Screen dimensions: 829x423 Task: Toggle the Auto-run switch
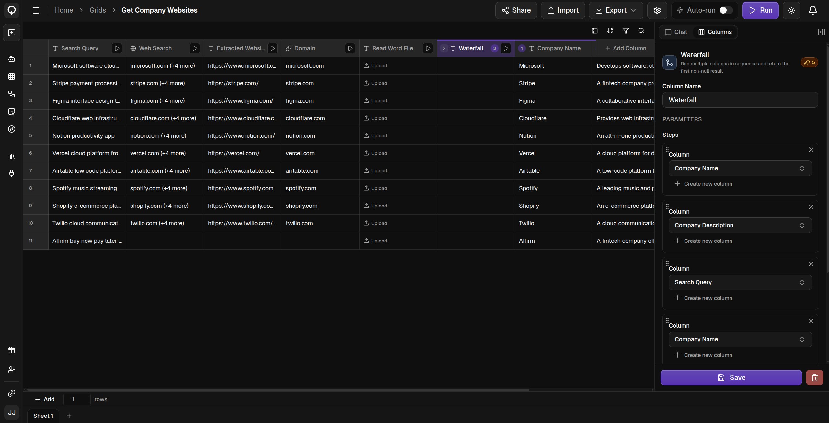point(726,10)
